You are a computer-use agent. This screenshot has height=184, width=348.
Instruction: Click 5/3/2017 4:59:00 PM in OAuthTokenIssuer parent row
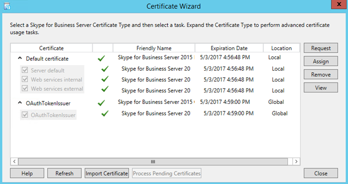pyautogui.click(x=225, y=102)
